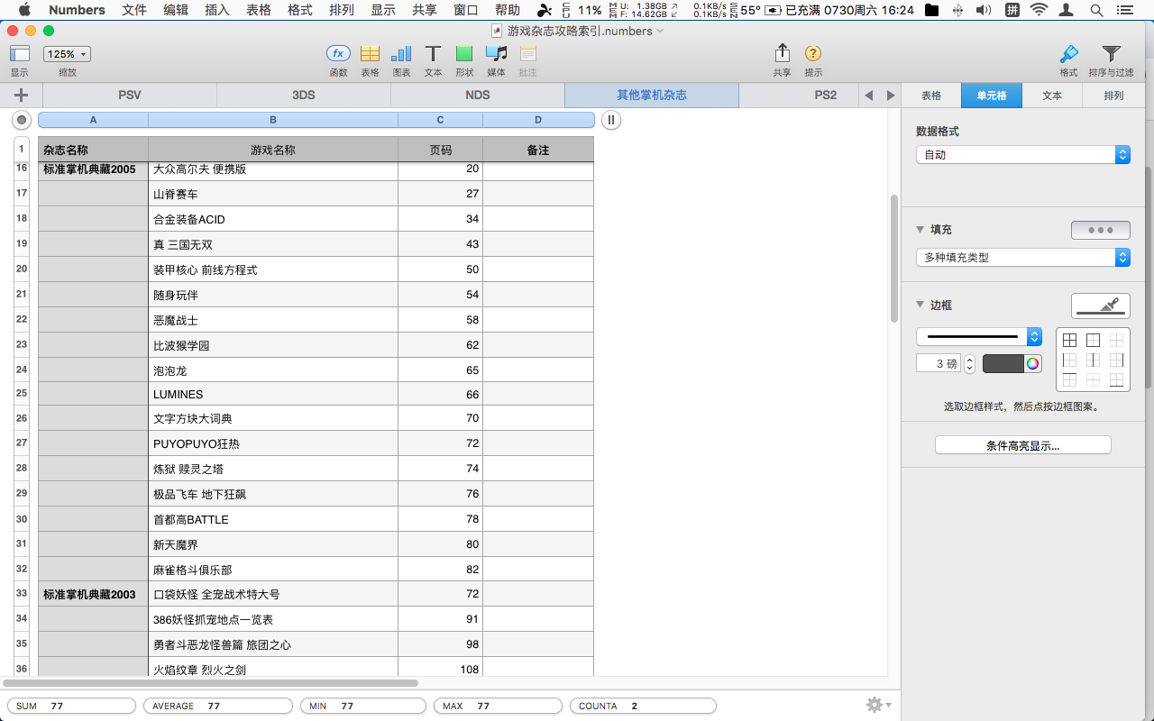Click the dark gray border color swatch
This screenshot has height=721, width=1154.
[x=1003, y=363]
